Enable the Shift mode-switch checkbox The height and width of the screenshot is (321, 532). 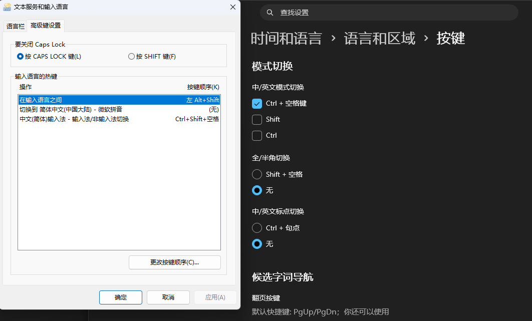(257, 120)
